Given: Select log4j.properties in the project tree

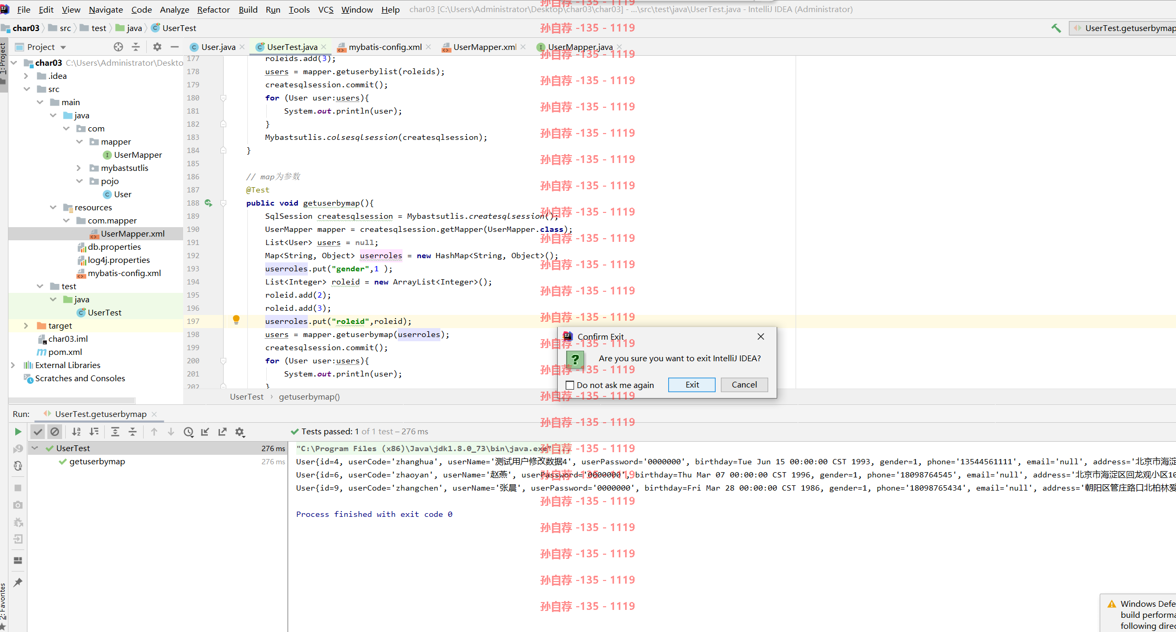Looking at the screenshot, I should coord(119,260).
